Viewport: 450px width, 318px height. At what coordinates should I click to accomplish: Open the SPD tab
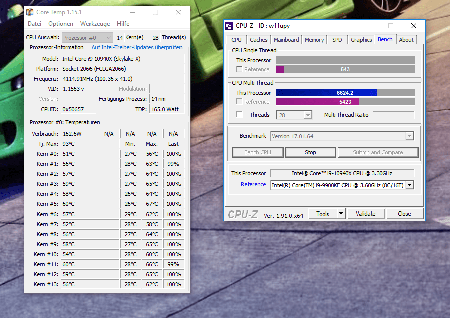coord(337,40)
